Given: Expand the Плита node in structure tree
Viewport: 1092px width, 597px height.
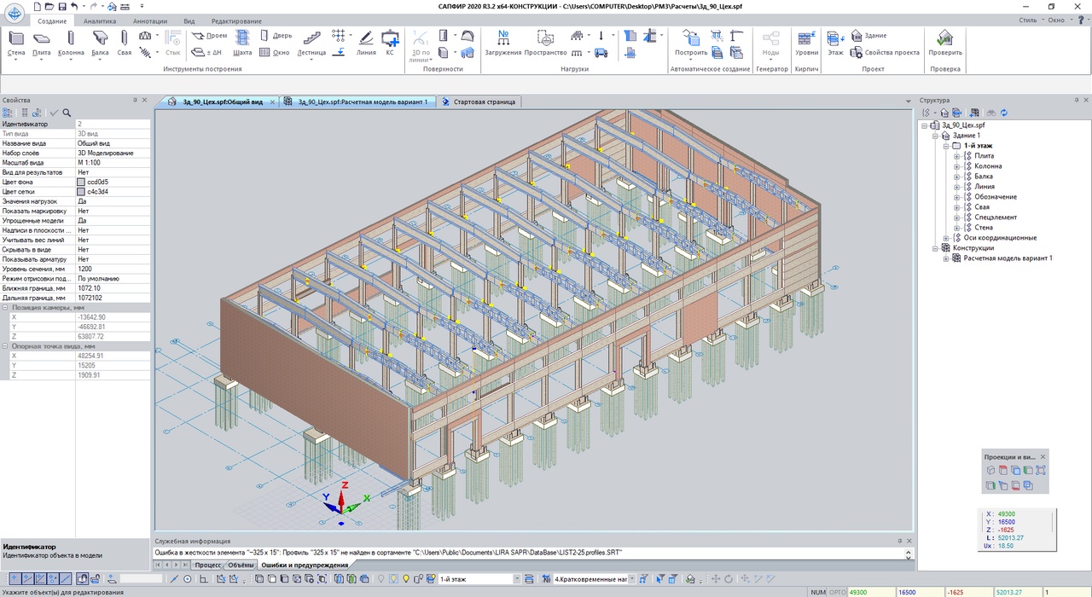Looking at the screenshot, I should pyautogui.click(x=957, y=156).
